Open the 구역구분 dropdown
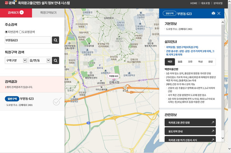231x153 pixels. [16, 60]
